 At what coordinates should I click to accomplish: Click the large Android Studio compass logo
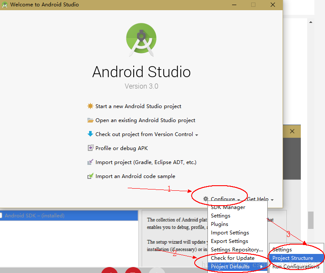[141, 40]
